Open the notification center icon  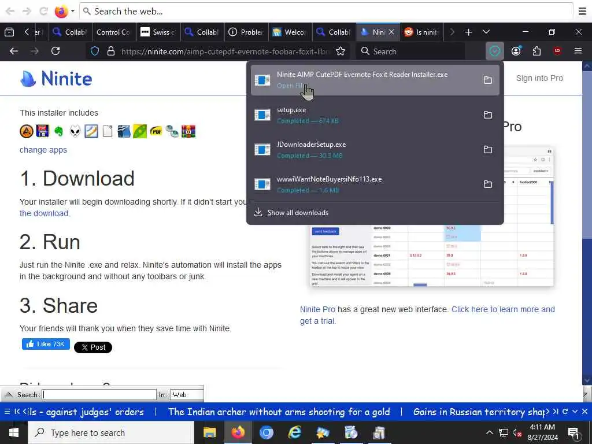pos(574,432)
